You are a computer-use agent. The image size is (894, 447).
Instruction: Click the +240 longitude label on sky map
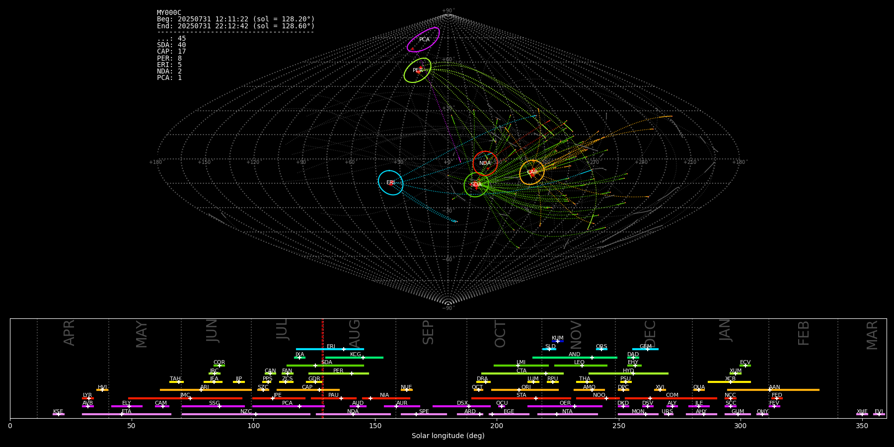(x=641, y=162)
